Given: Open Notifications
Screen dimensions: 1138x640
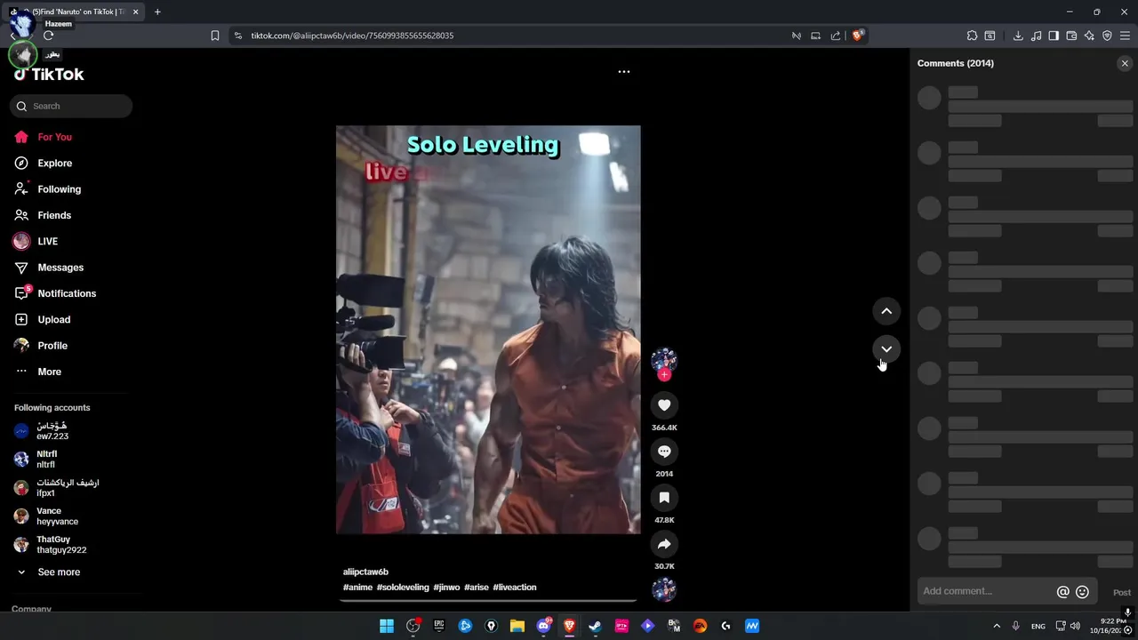Looking at the screenshot, I should tap(67, 293).
